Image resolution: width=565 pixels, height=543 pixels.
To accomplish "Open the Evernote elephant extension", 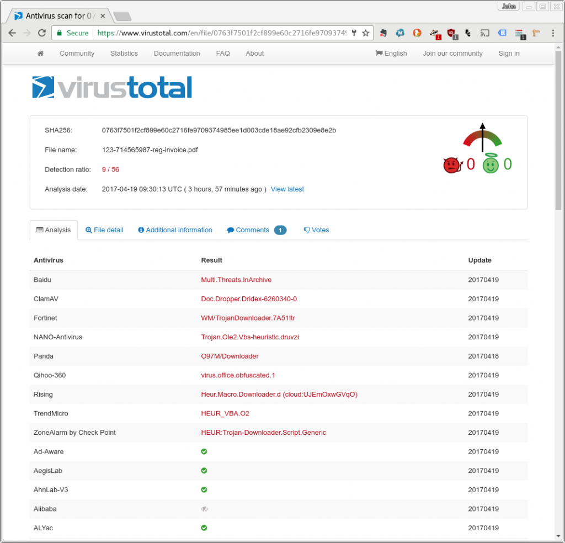I will [383, 33].
